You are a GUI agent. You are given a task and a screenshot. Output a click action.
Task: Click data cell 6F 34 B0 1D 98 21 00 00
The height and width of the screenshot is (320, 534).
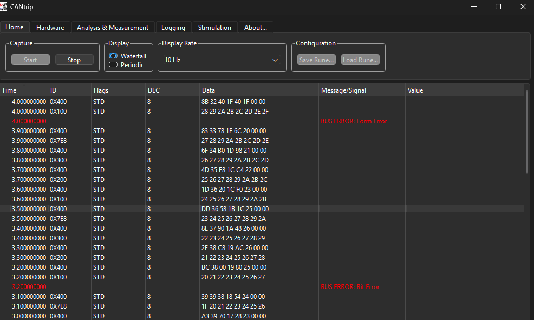[x=234, y=151]
